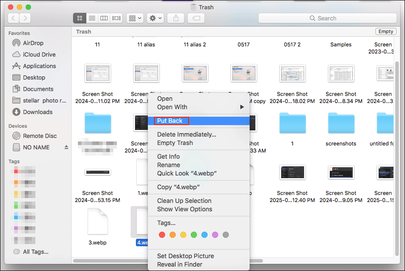
Task: Switch to list view in toolbar
Action: point(92,18)
